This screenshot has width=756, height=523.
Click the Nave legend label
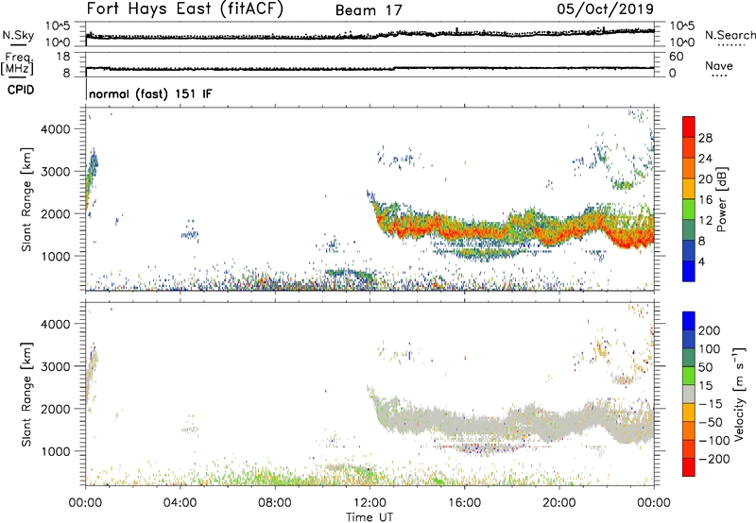coord(722,66)
